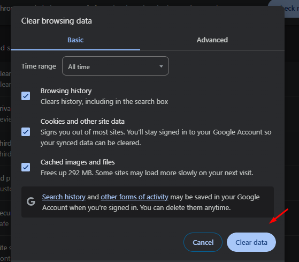Screen dimensions: 299x262
Task: Switch to the Basic tab
Action: point(75,40)
